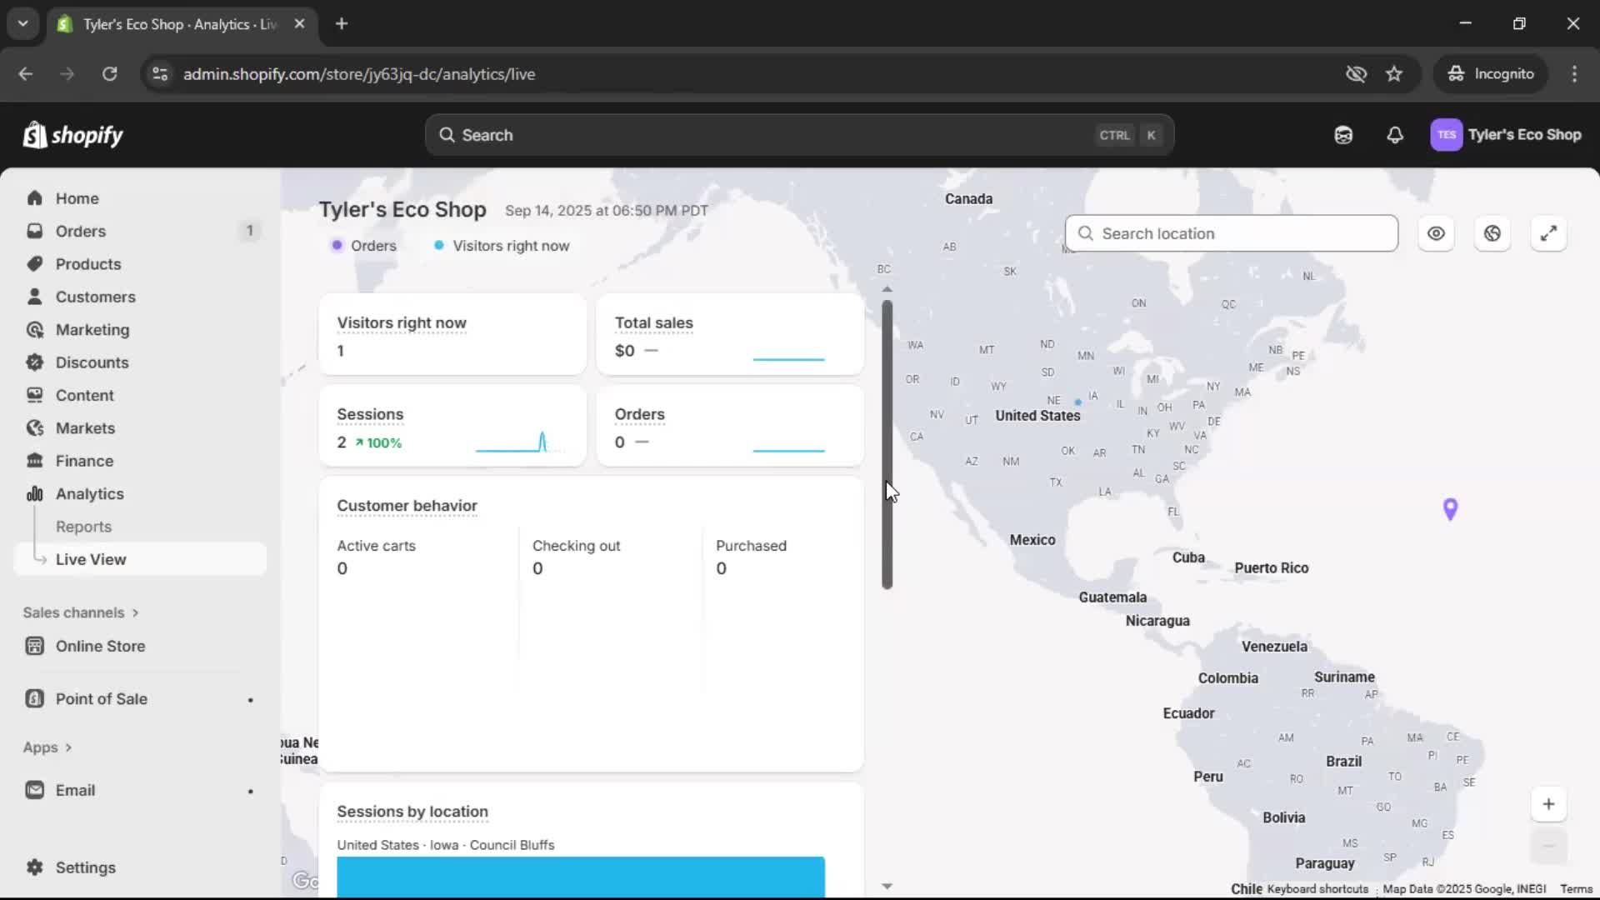Image resolution: width=1600 pixels, height=900 pixels.
Task: Click the Settings gear icon
Action: point(34,867)
